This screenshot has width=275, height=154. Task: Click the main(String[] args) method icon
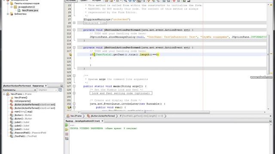point(12,112)
